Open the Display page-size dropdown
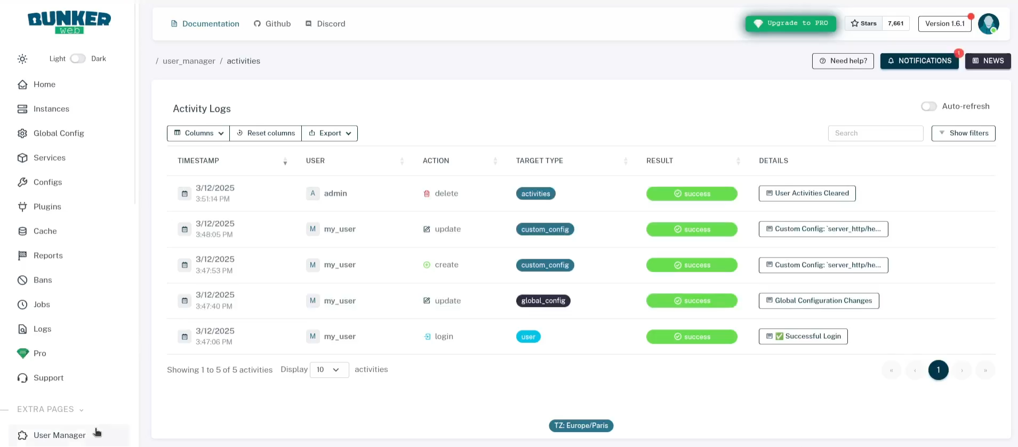1018x447 pixels. (x=328, y=370)
